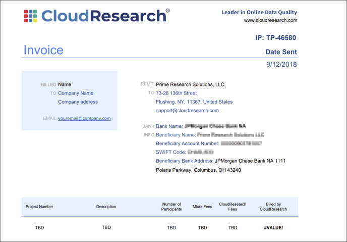Click the CloudResearch grid logo icon
The image size is (347, 242).
tap(31, 16)
